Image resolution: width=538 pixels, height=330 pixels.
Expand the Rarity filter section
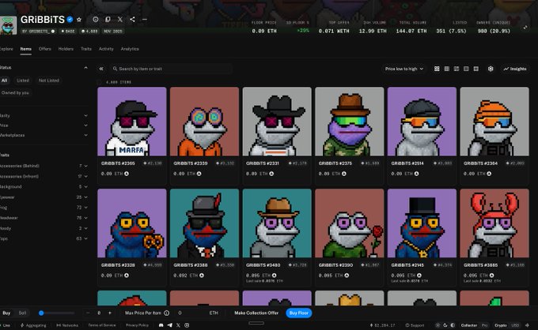[x=44, y=116]
